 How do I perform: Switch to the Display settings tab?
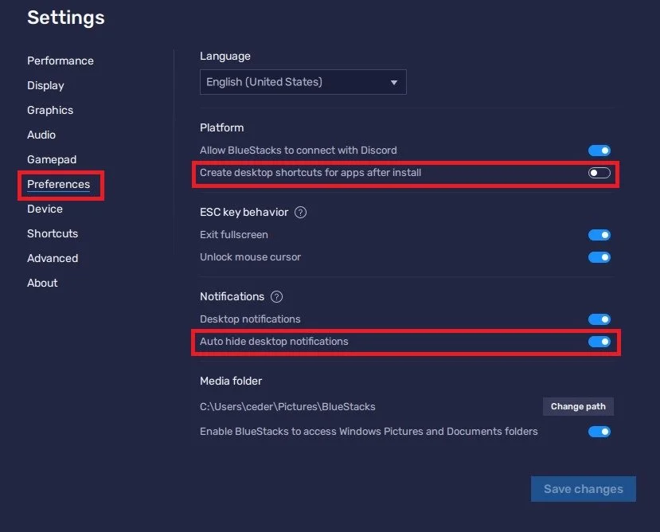[x=45, y=85]
